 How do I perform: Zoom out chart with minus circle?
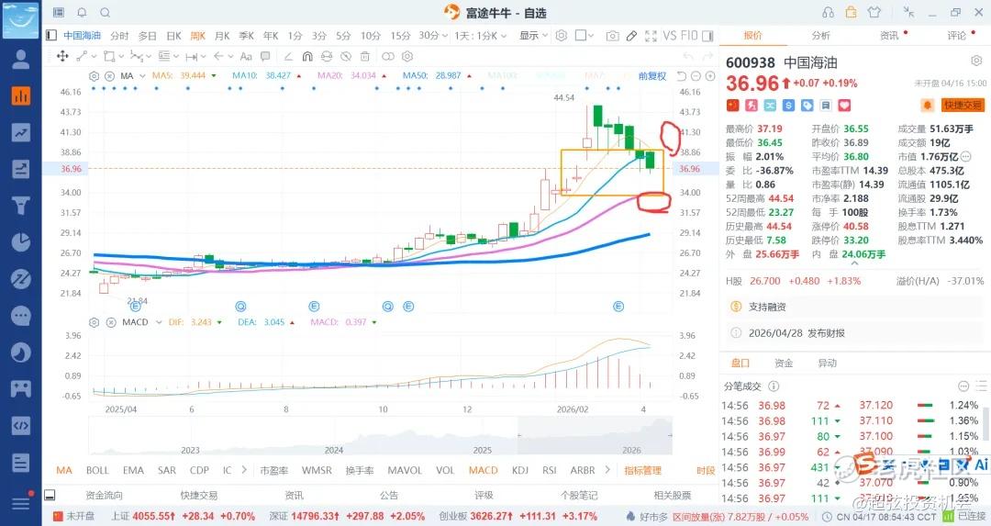click(696, 76)
